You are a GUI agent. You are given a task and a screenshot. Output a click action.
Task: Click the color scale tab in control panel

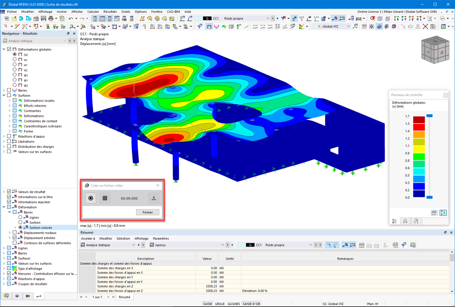click(x=395, y=221)
